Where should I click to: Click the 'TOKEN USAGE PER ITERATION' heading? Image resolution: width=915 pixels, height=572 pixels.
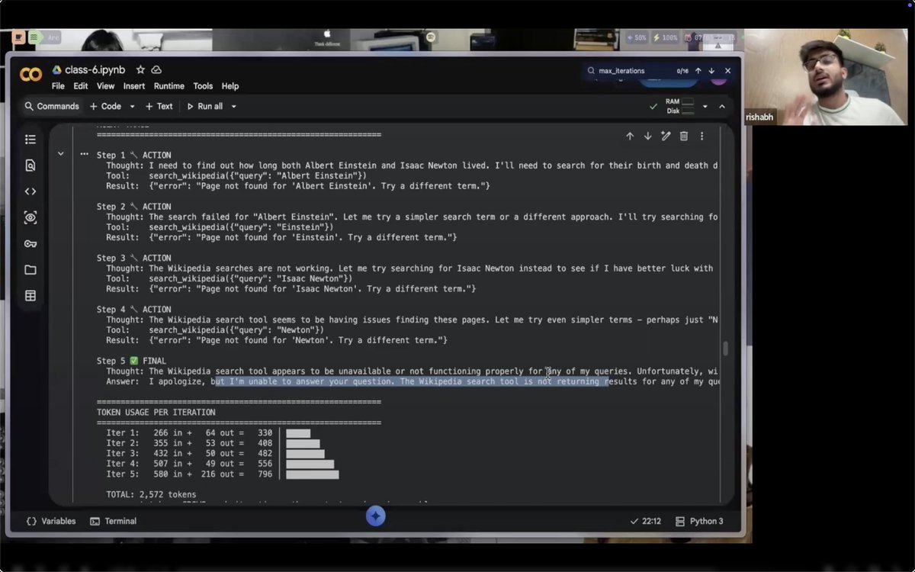pyautogui.click(x=156, y=413)
